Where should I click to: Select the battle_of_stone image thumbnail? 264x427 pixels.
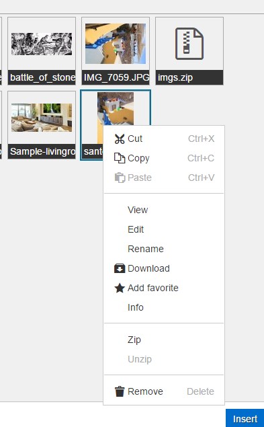click(42, 44)
